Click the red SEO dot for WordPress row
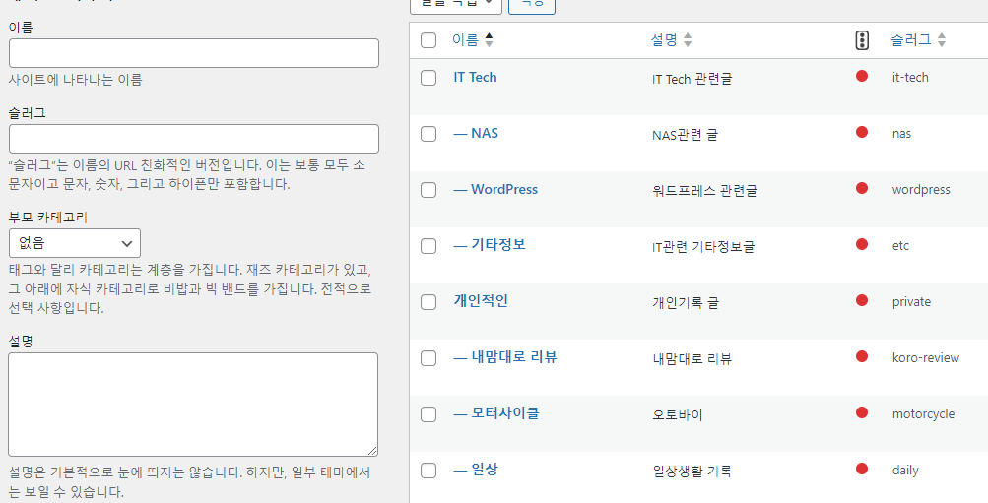This screenshot has width=988, height=503. [x=862, y=188]
